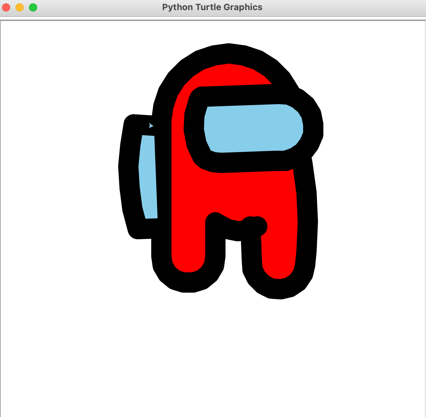Viewport: 426px width, 417px height.
Task: Click the blue scrollbar strip at the window bottom
Action: point(213,415)
